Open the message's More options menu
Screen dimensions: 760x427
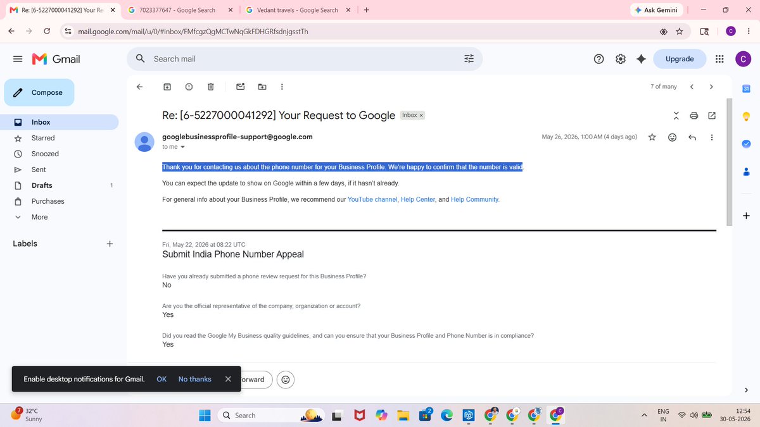(x=712, y=137)
